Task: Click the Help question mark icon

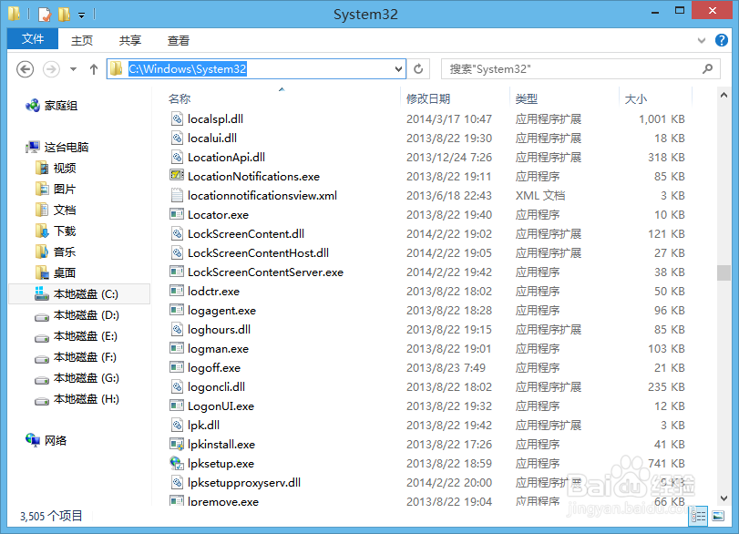Action: (721, 40)
